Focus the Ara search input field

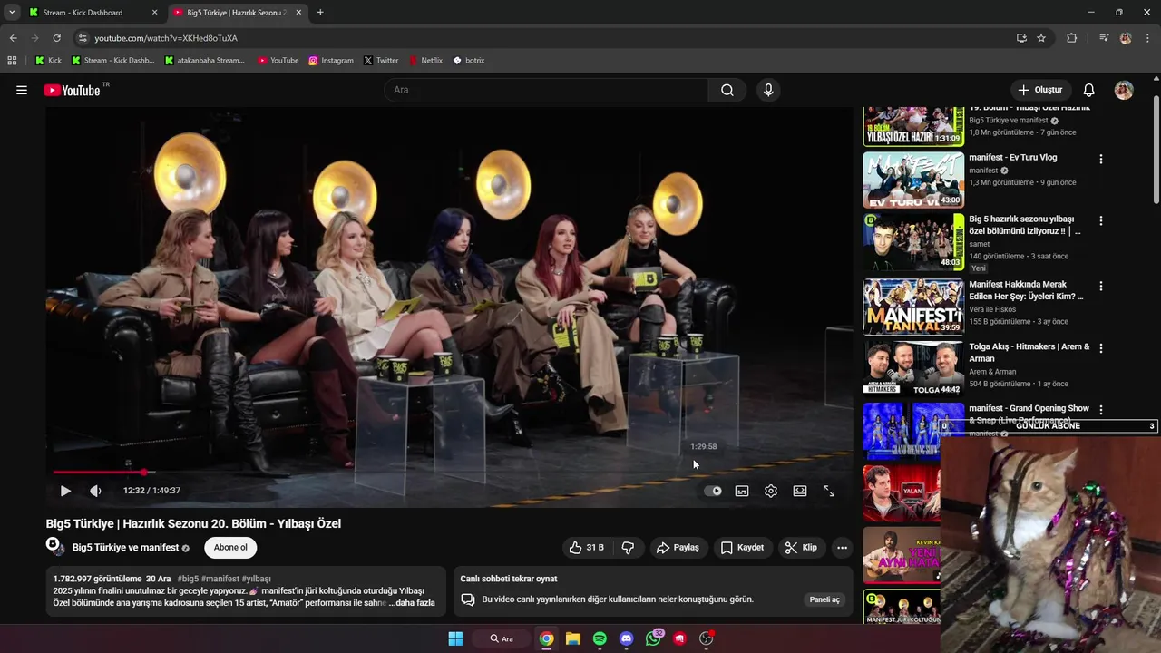point(546,90)
